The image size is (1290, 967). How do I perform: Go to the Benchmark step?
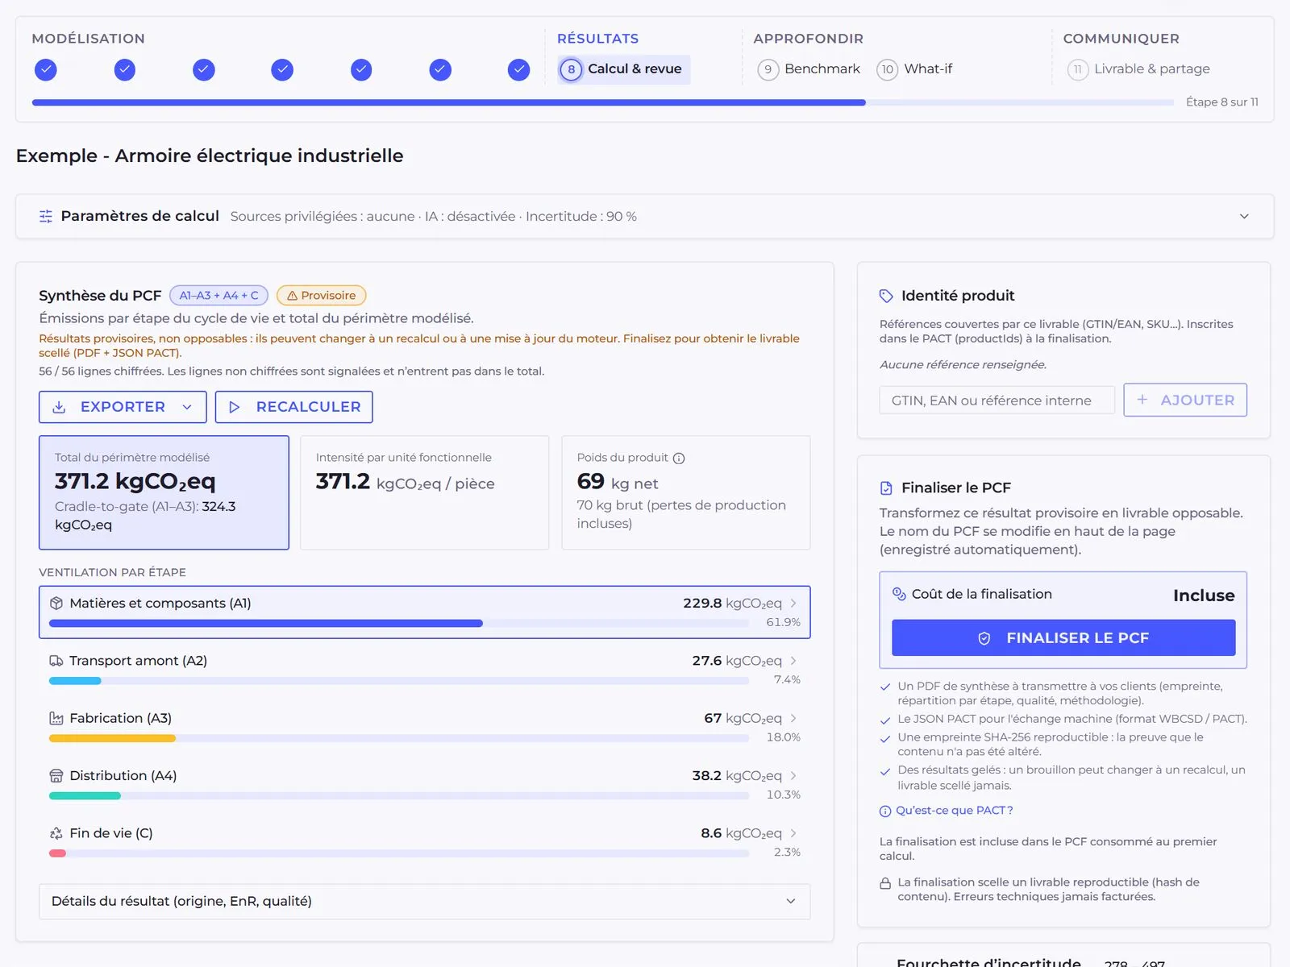tap(809, 69)
